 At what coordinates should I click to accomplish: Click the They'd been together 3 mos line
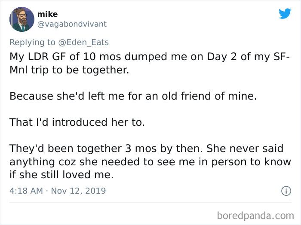coord(147,149)
